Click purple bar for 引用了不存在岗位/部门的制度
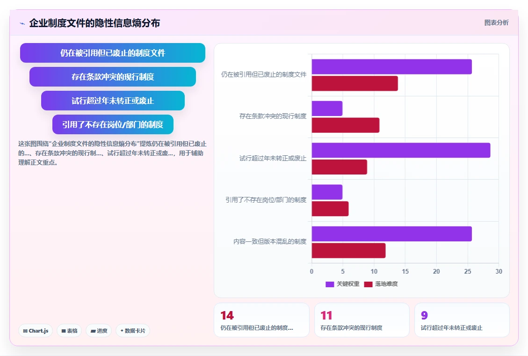 pyautogui.click(x=327, y=192)
